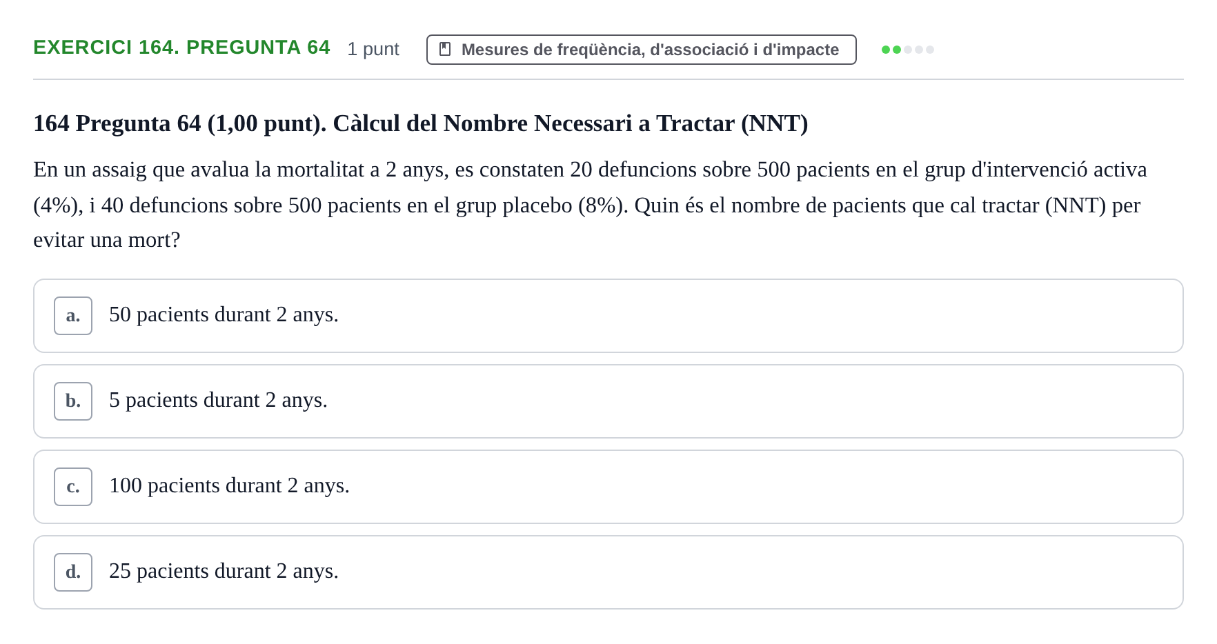Click the last grey difficulty dot
This screenshot has width=1217, height=644.
[930, 50]
